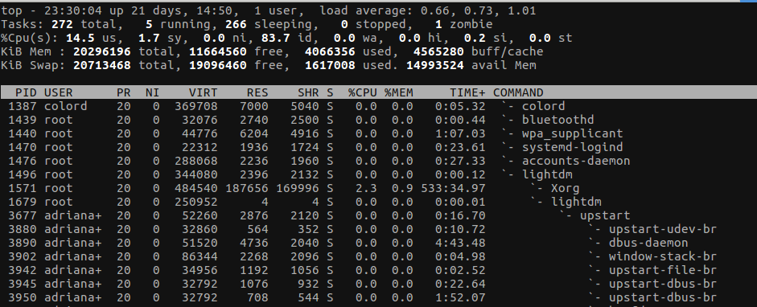
Task: Click the 1617008 used swap value
Action: pyautogui.click(x=330, y=65)
